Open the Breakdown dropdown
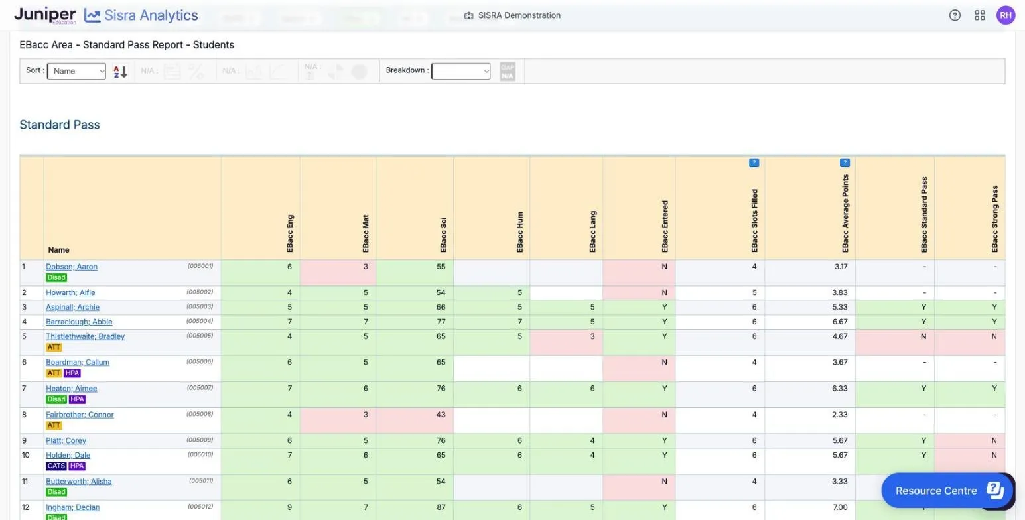 461,71
